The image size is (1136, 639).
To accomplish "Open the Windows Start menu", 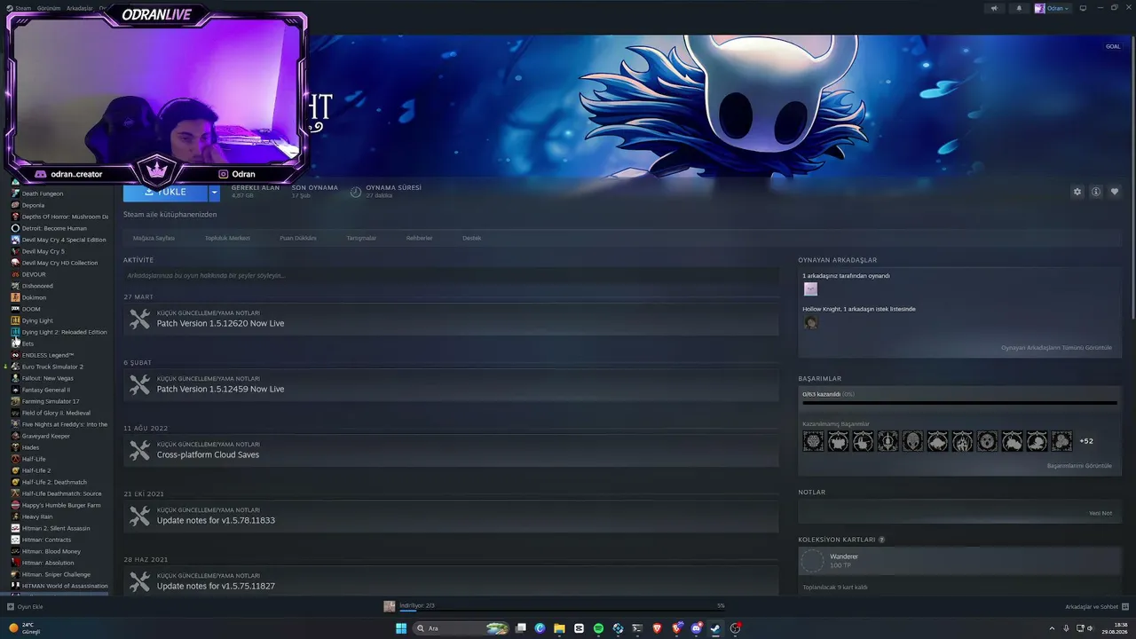I will point(401,628).
